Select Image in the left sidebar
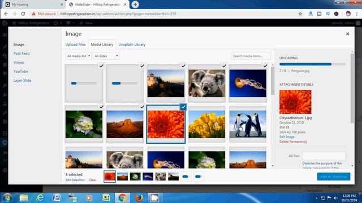This screenshot has height=203, width=362. click(19, 45)
